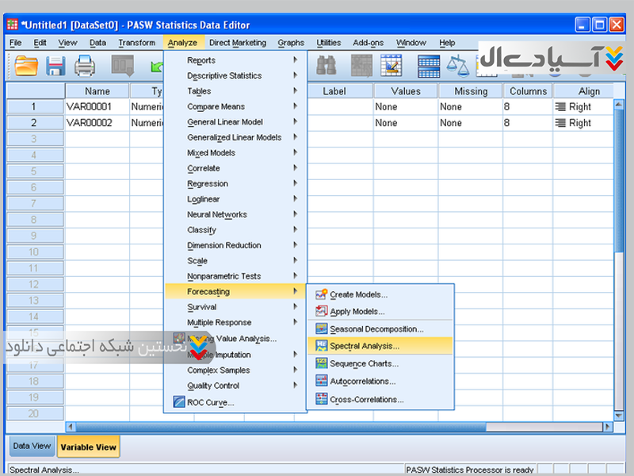Switch to the Data View tab

[x=32, y=446]
